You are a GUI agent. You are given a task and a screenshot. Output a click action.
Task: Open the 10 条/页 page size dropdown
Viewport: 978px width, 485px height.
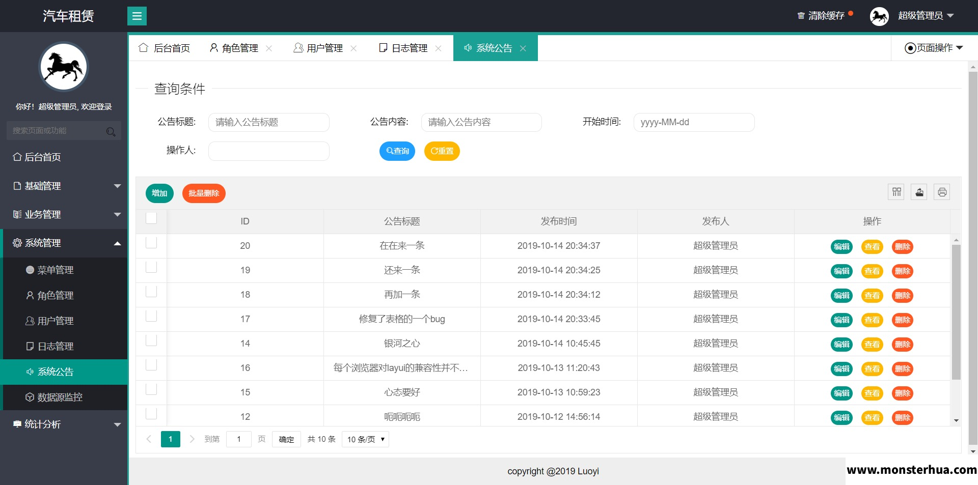[x=365, y=439]
